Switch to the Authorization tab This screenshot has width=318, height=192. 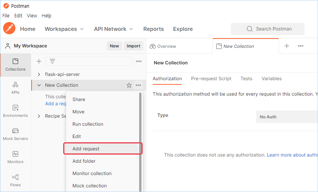167,79
